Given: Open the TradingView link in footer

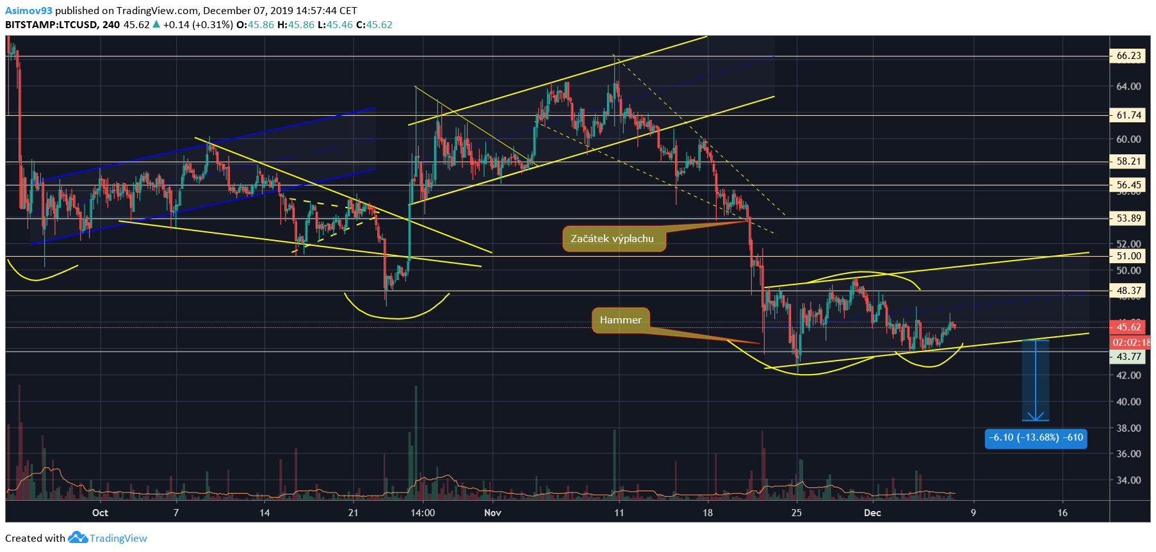Looking at the screenshot, I should coord(118,538).
